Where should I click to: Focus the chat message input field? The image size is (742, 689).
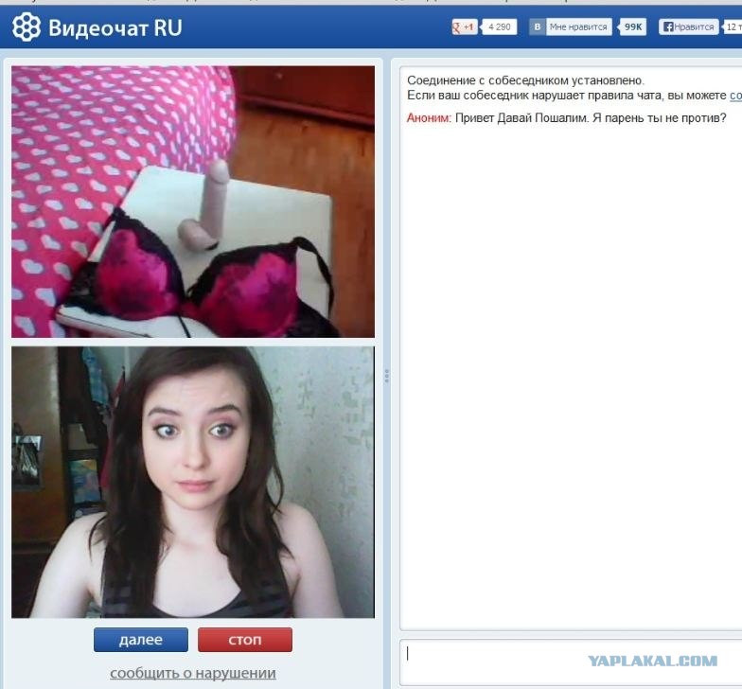[571, 662]
